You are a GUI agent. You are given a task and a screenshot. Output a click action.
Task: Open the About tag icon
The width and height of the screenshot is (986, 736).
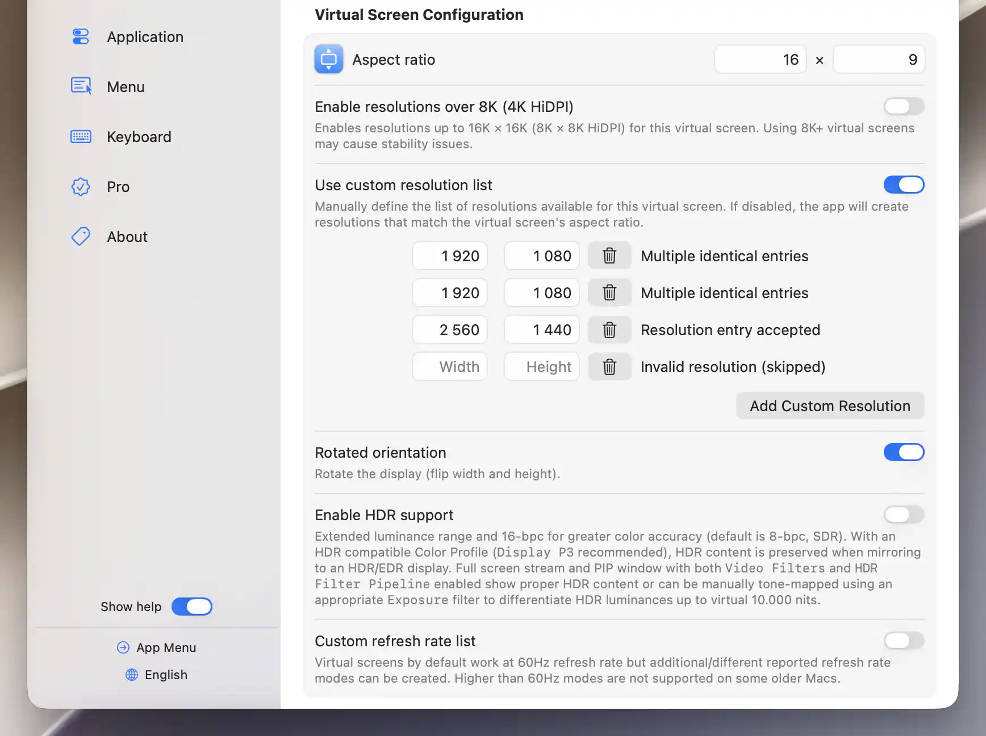81,237
